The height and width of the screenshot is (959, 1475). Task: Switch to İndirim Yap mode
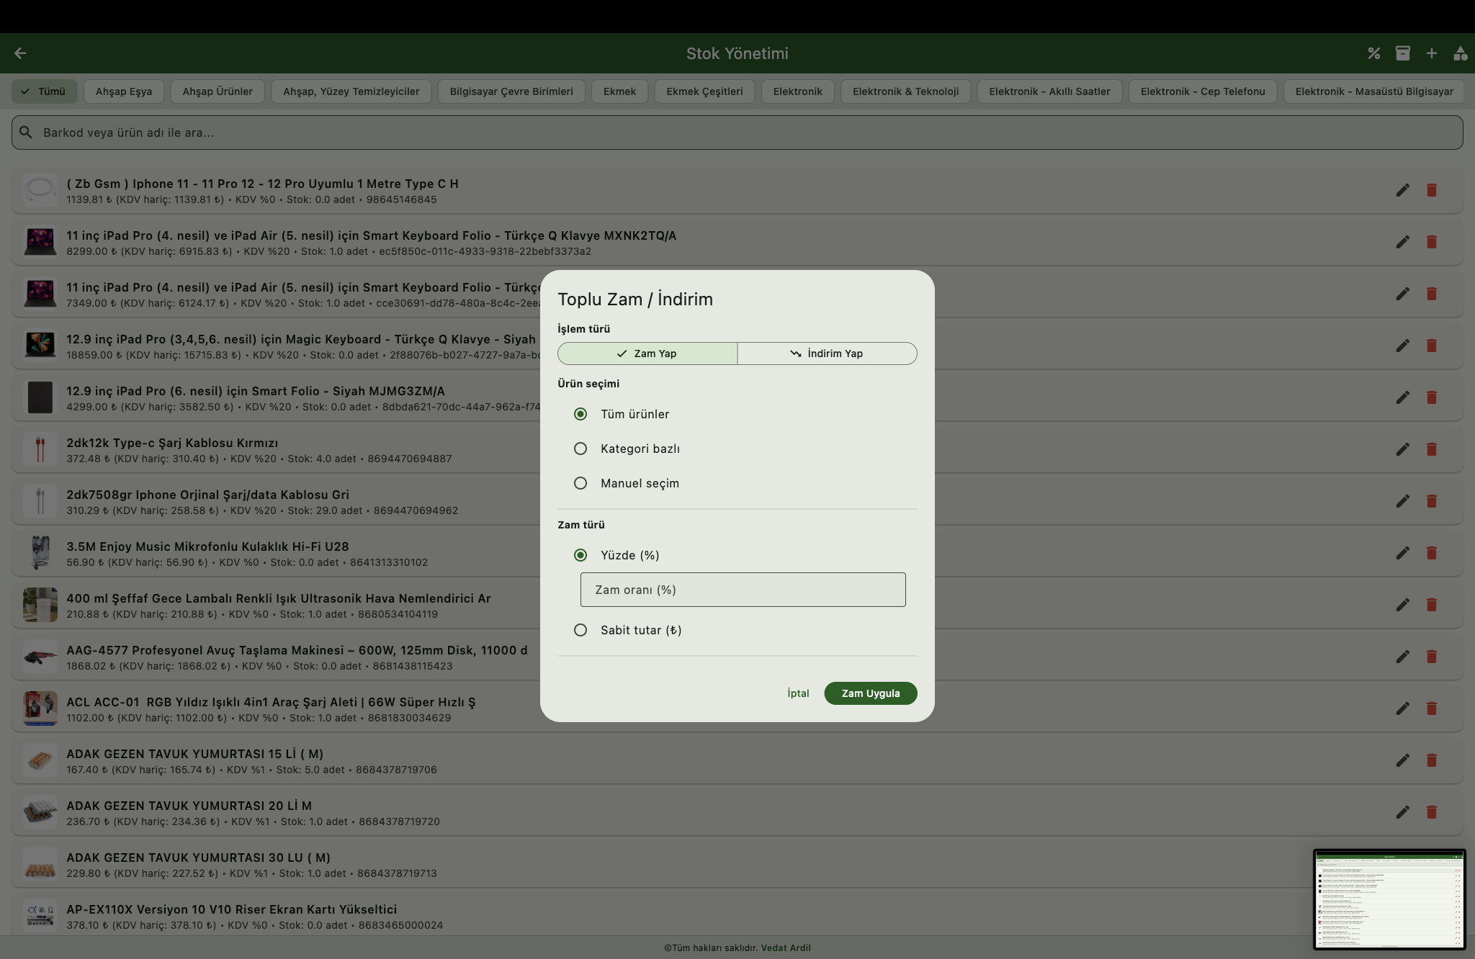coord(827,354)
